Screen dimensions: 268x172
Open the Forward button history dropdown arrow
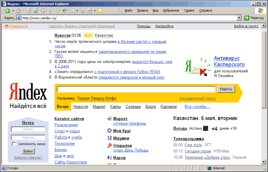24,11
